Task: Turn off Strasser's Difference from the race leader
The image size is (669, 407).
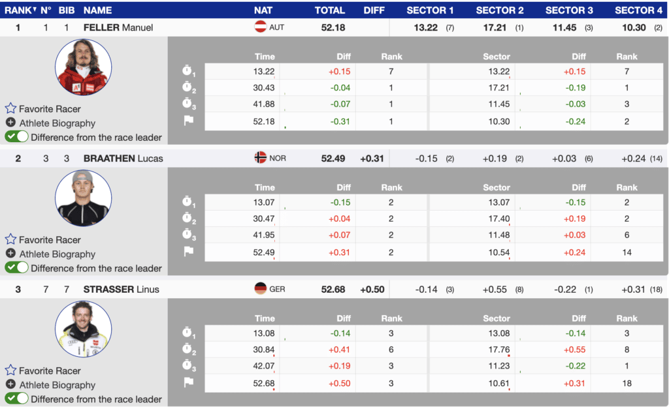Action: [17, 399]
